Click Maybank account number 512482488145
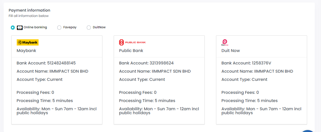321x132 pixels. tap(62, 63)
